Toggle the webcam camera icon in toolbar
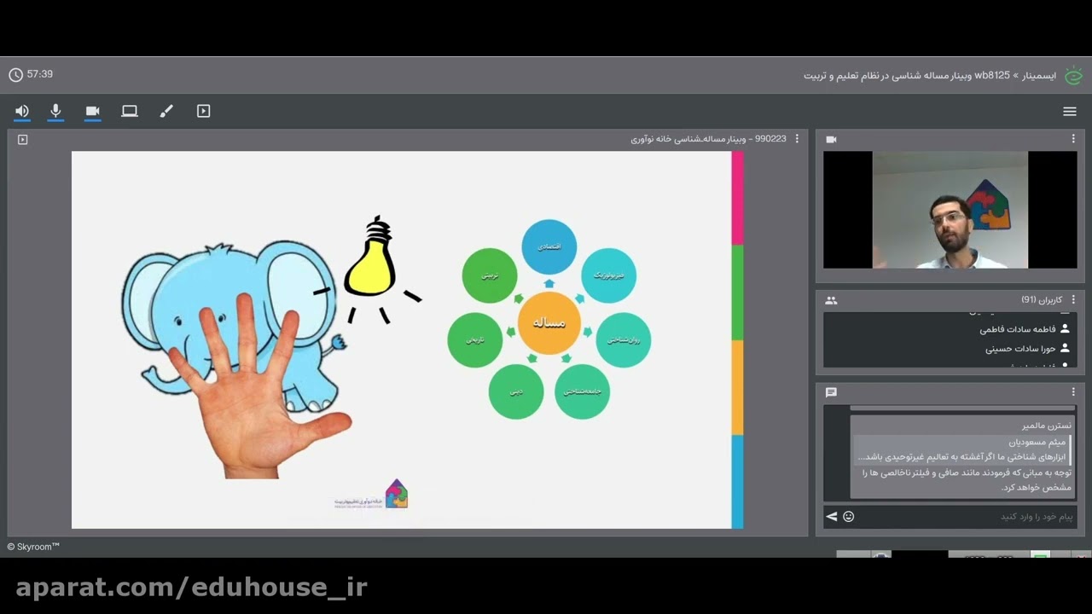This screenshot has height=614, width=1092. point(93,111)
